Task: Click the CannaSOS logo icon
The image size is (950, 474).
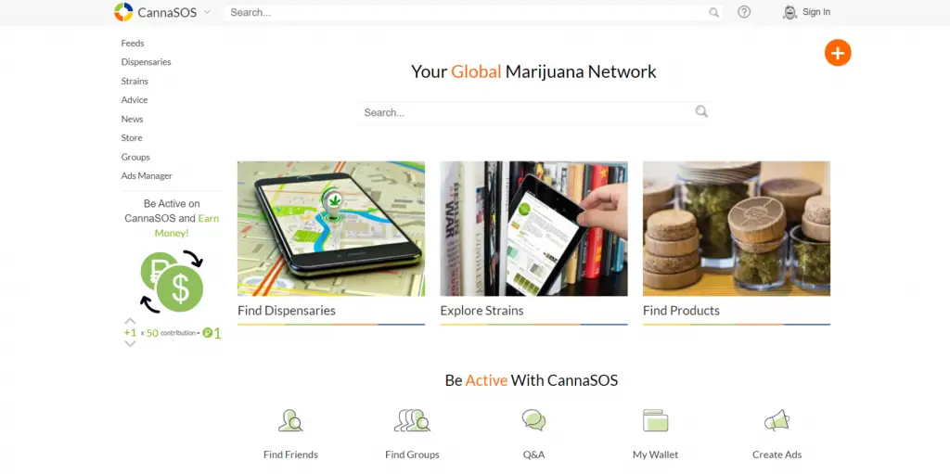Action: click(x=123, y=11)
